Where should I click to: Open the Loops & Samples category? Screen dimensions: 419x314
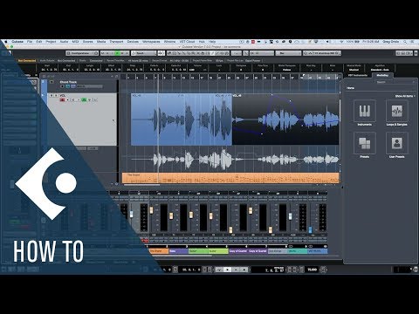397,111
